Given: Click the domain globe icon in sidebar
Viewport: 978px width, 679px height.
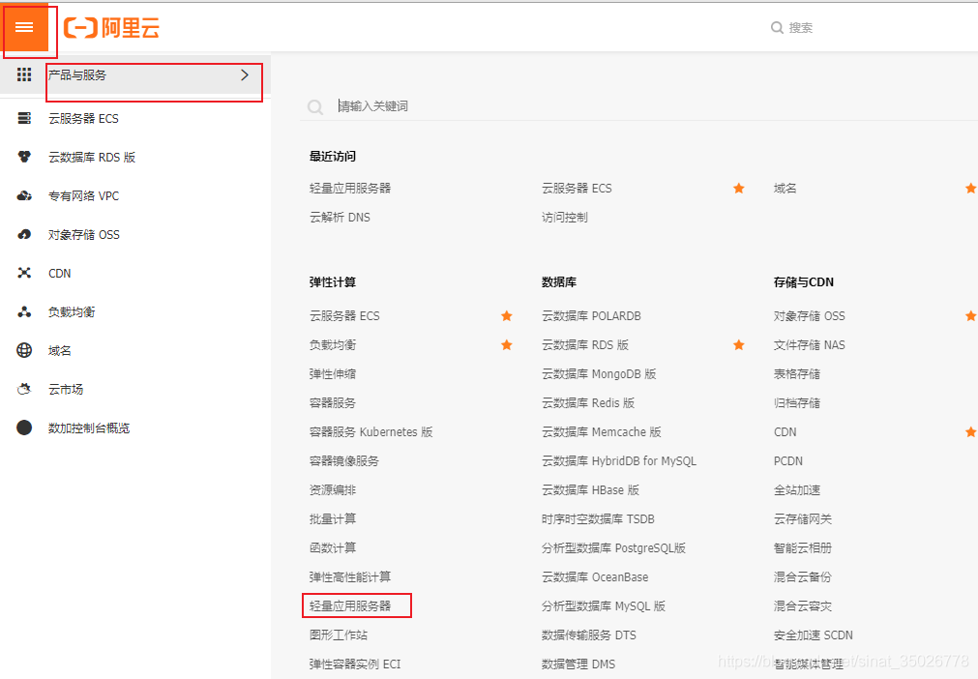Looking at the screenshot, I should tap(24, 350).
